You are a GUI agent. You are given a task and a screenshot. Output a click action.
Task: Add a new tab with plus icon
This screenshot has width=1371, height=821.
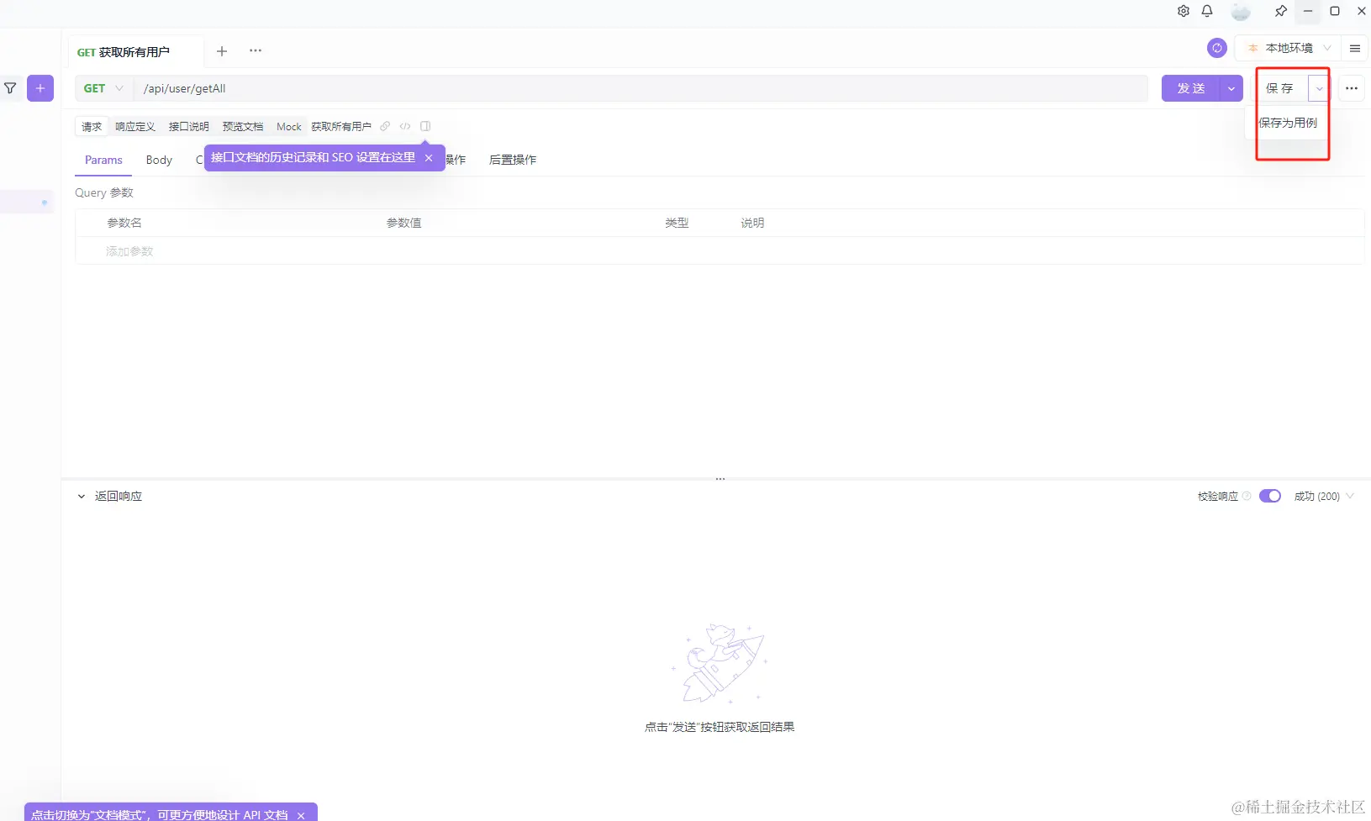(x=222, y=51)
